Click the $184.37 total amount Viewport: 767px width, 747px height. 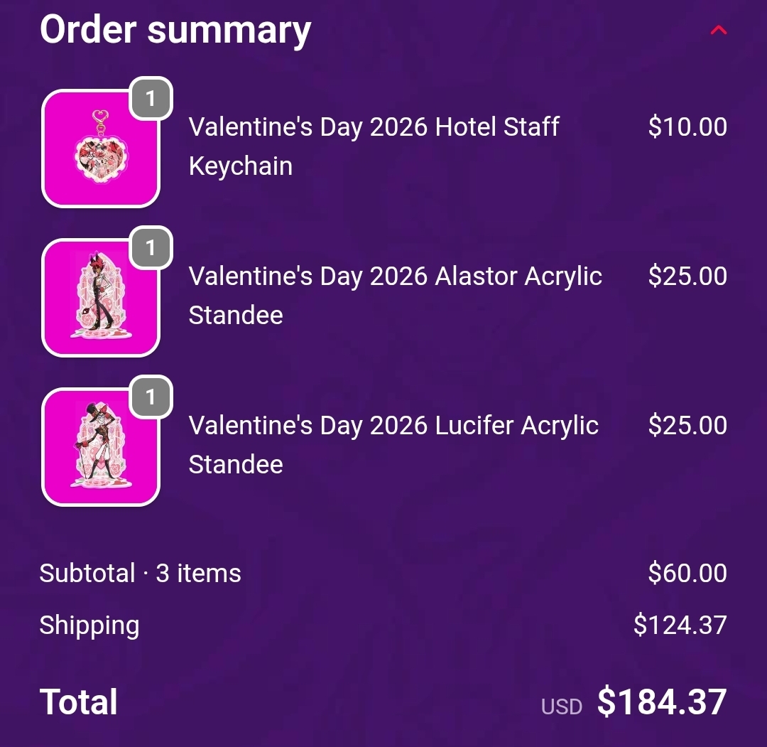(x=662, y=702)
